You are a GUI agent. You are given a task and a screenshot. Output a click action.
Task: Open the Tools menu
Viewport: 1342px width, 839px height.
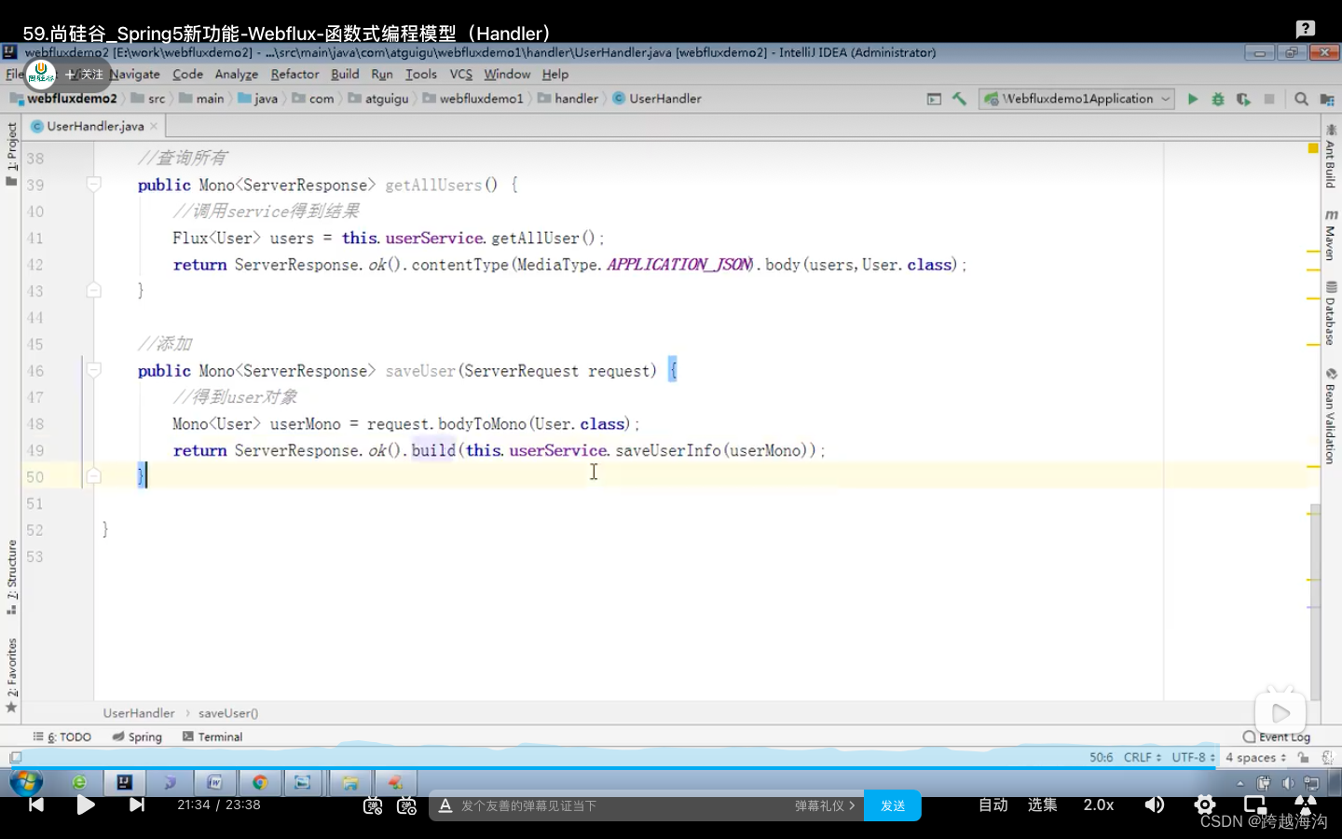tap(421, 74)
